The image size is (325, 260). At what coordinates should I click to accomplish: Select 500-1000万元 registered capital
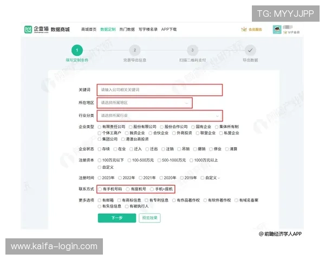[159, 160]
